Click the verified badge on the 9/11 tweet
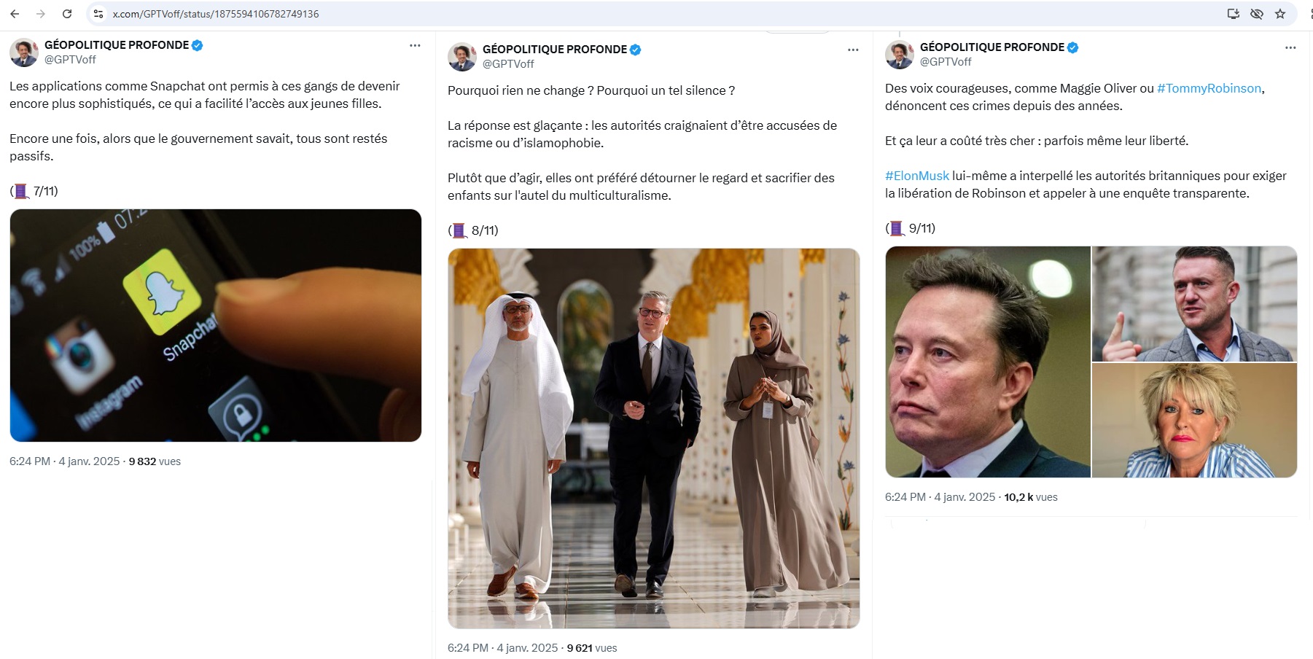1313x659 pixels. (x=1073, y=47)
